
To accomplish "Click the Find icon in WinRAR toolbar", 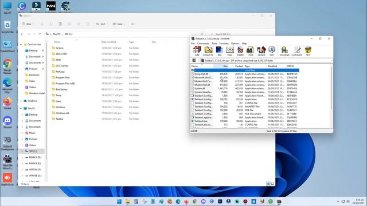I will tap(251, 51).
